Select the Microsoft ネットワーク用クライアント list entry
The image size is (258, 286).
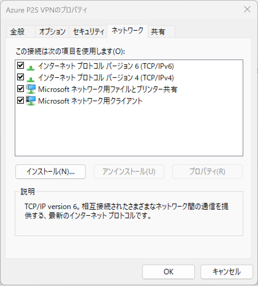click(90, 101)
